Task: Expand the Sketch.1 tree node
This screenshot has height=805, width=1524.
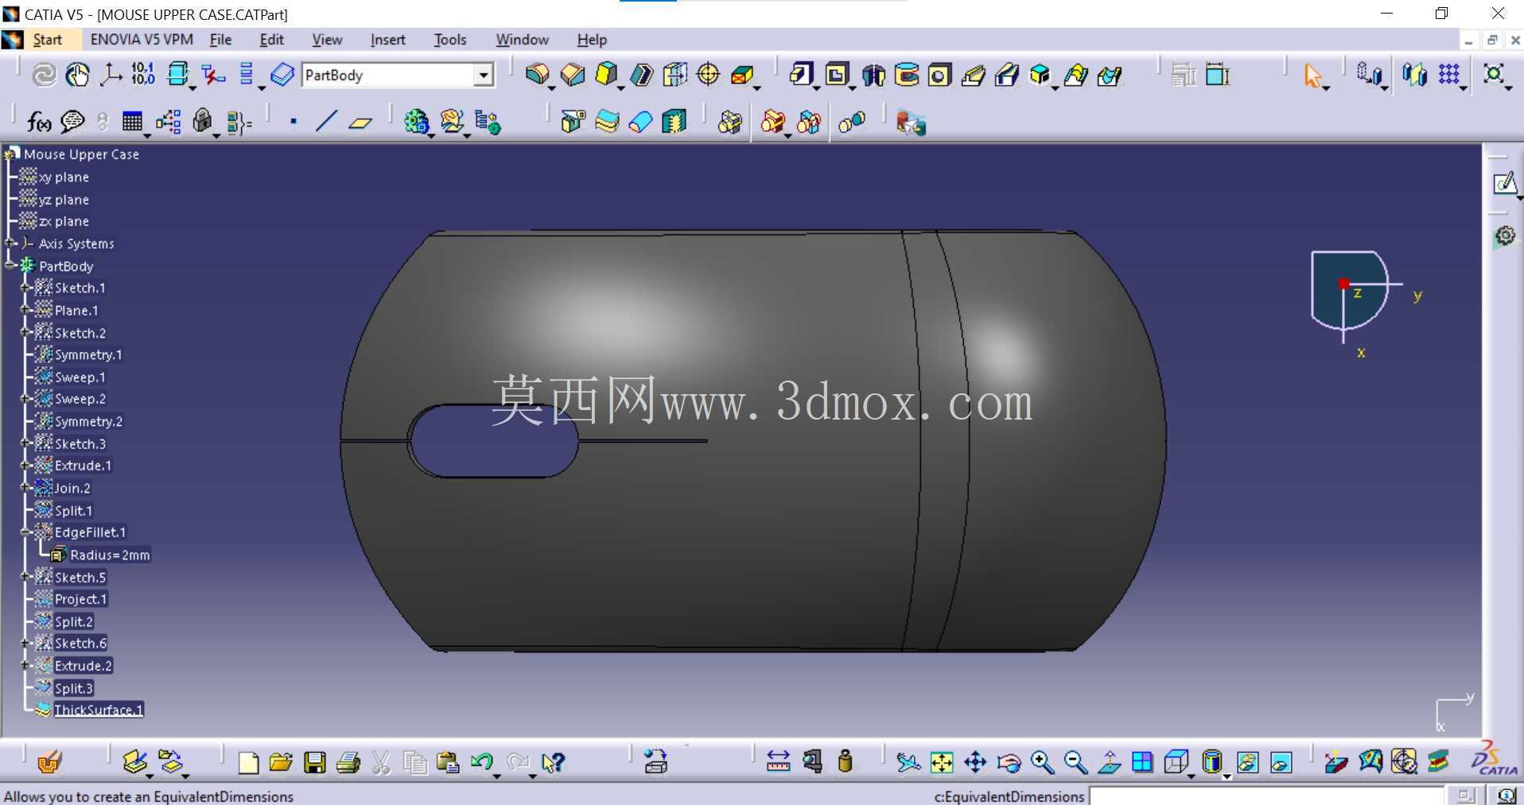Action: tap(25, 288)
